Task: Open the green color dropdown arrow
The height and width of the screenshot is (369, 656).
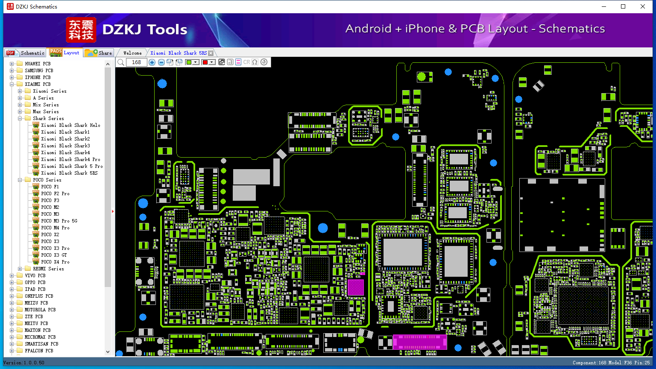Action: 196,62
